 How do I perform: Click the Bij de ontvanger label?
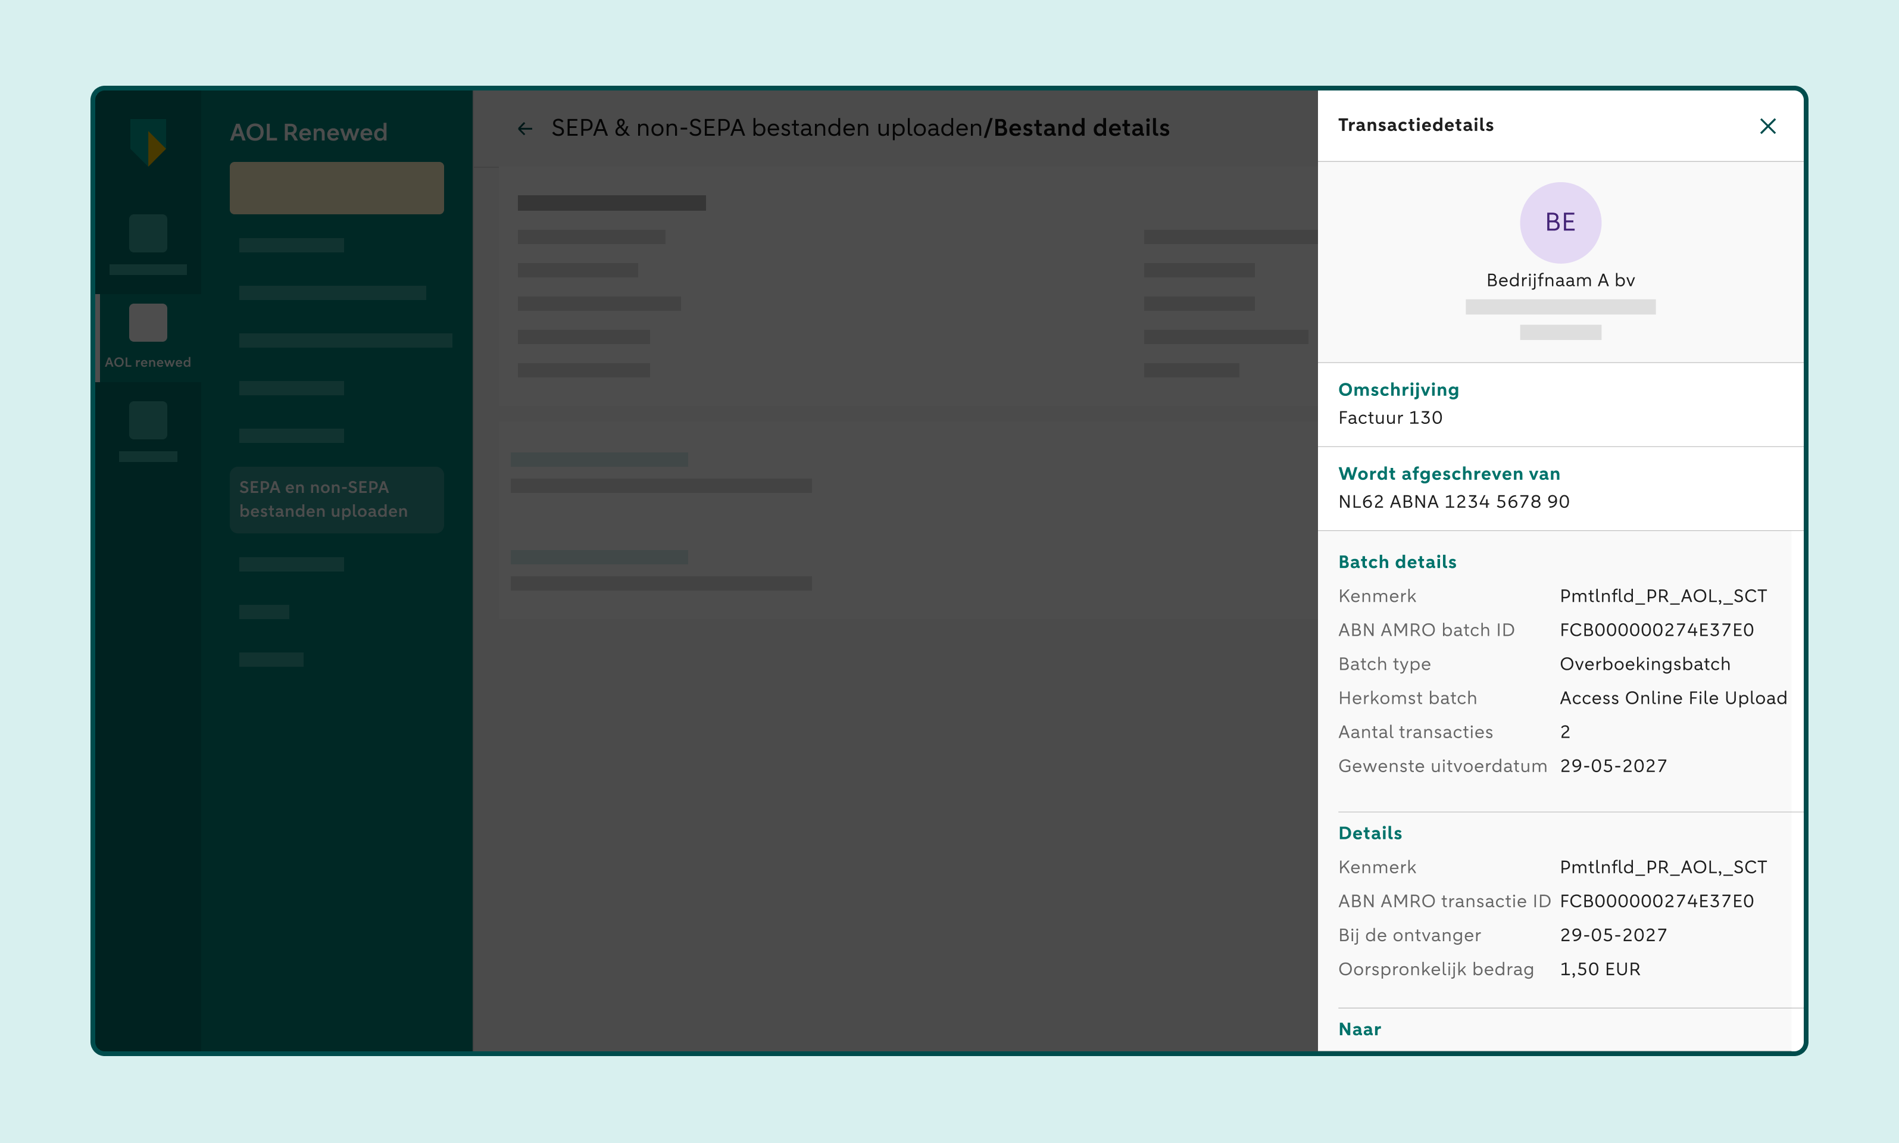(1409, 935)
